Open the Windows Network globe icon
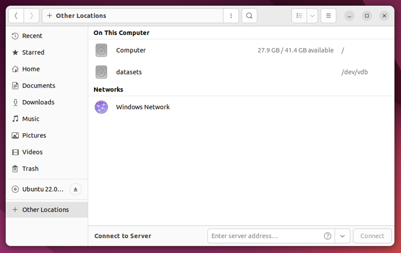Screen dimensions: 401x253 tap(101, 107)
